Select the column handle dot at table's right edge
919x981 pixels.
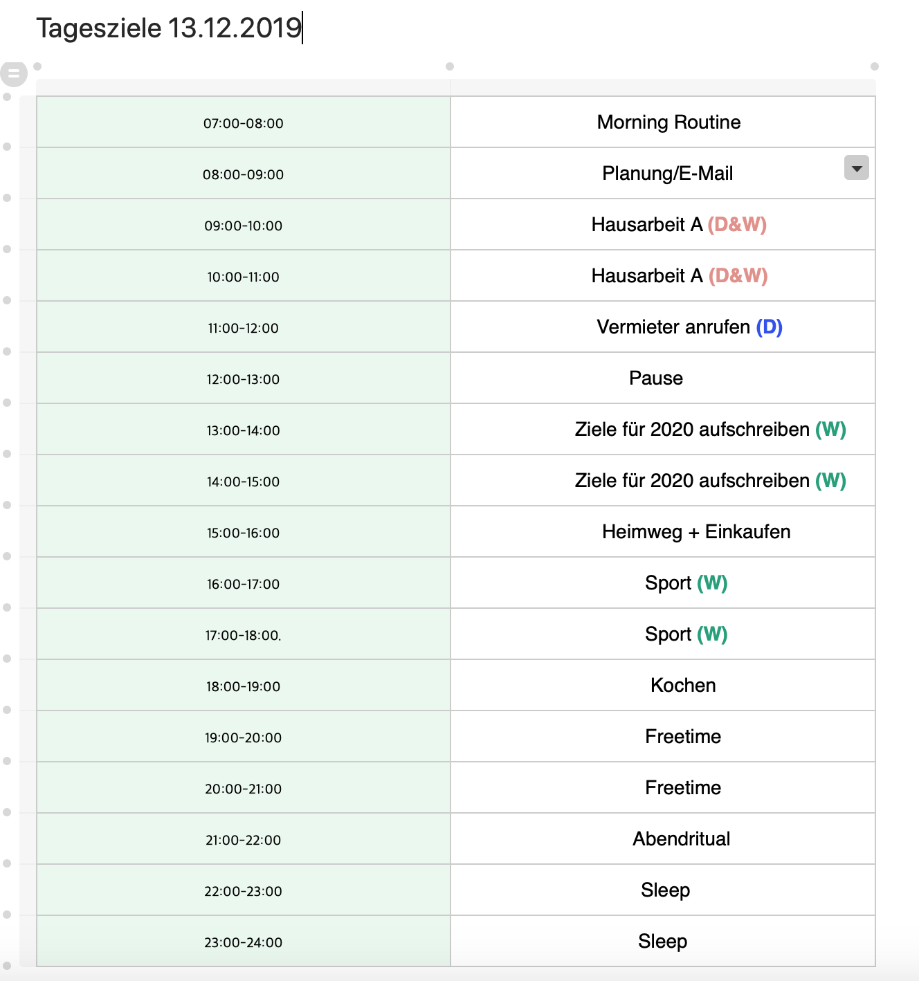875,66
